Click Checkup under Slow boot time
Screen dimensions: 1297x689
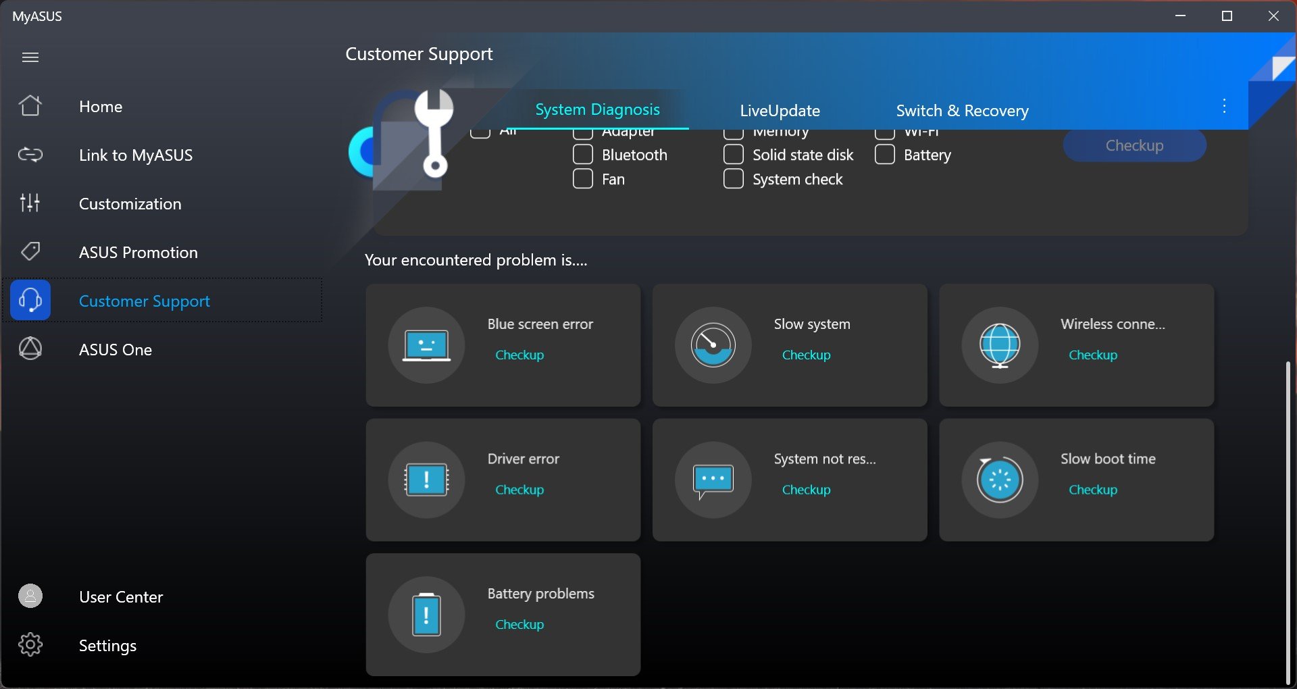[1092, 489]
